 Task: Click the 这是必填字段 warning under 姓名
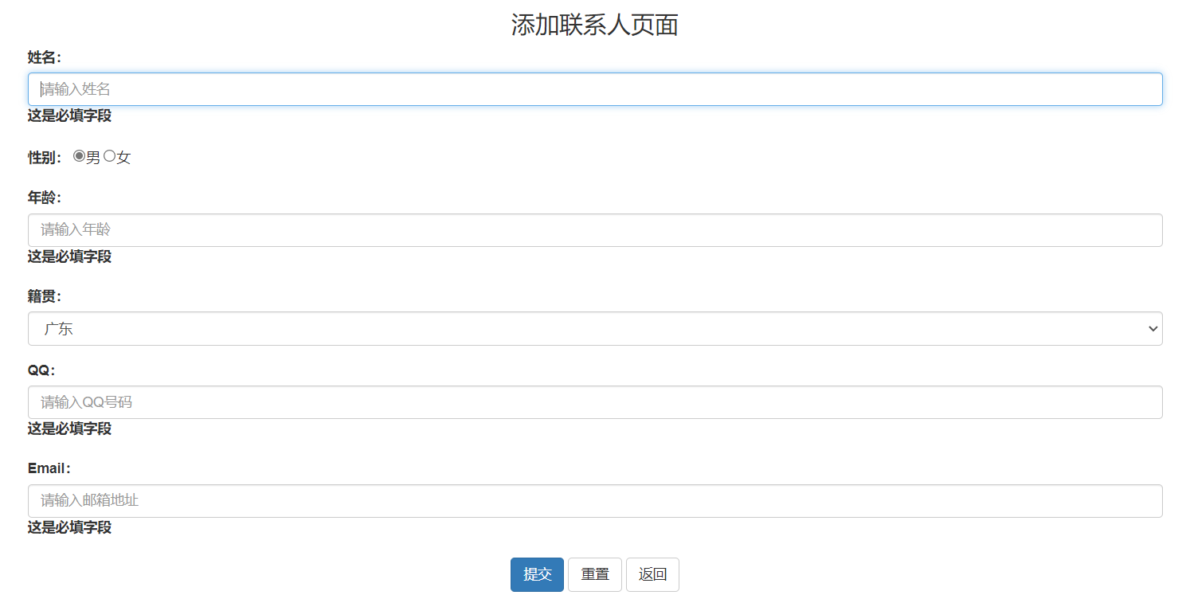click(69, 116)
